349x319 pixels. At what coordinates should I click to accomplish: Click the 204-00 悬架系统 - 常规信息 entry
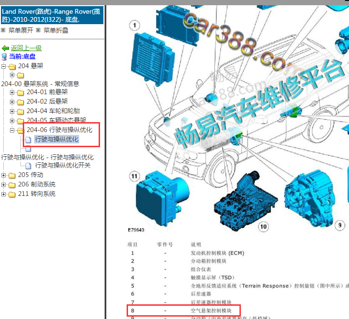(x=40, y=84)
